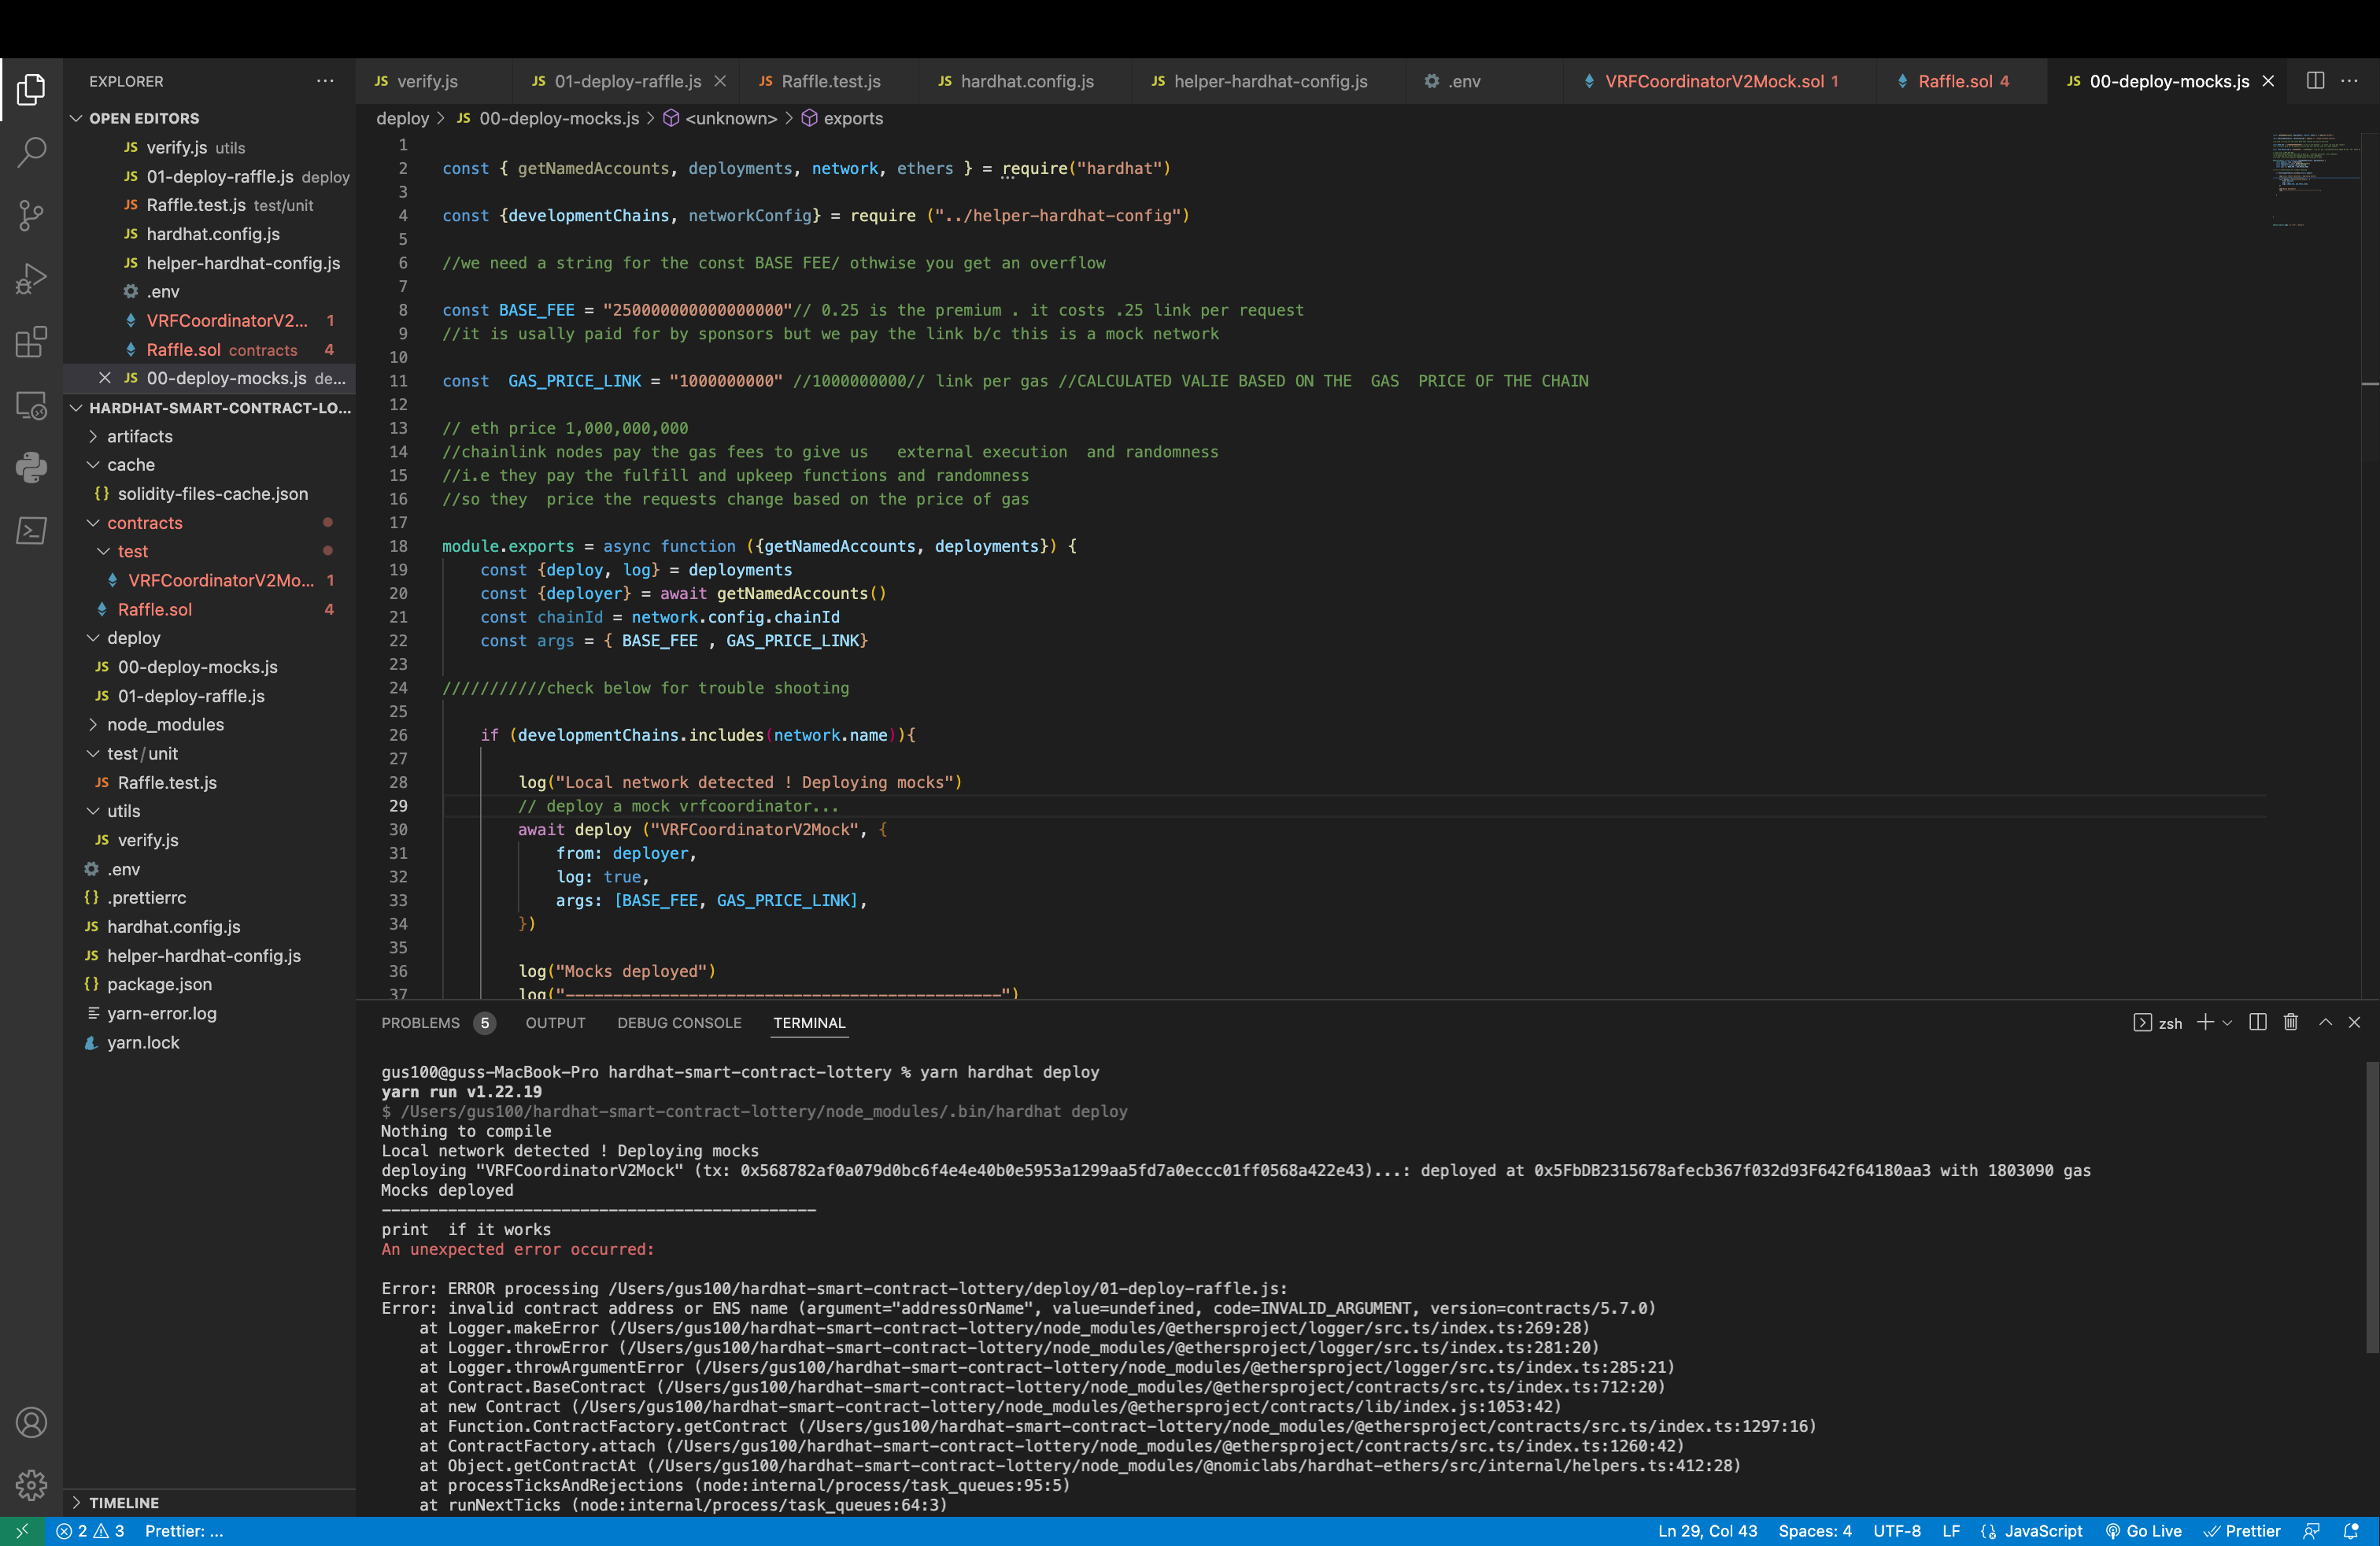2380x1546 pixels.
Task: Open the Extensions view icon
Action: coord(31,341)
